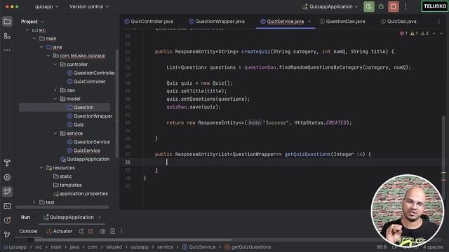
Task: Select the templates folder
Action: [67, 185]
